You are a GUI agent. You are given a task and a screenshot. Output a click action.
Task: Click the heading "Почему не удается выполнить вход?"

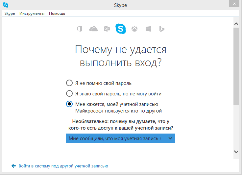click(x=121, y=56)
